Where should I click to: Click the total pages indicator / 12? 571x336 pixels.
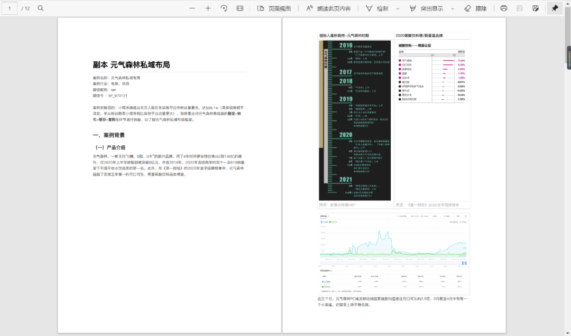[26, 8]
